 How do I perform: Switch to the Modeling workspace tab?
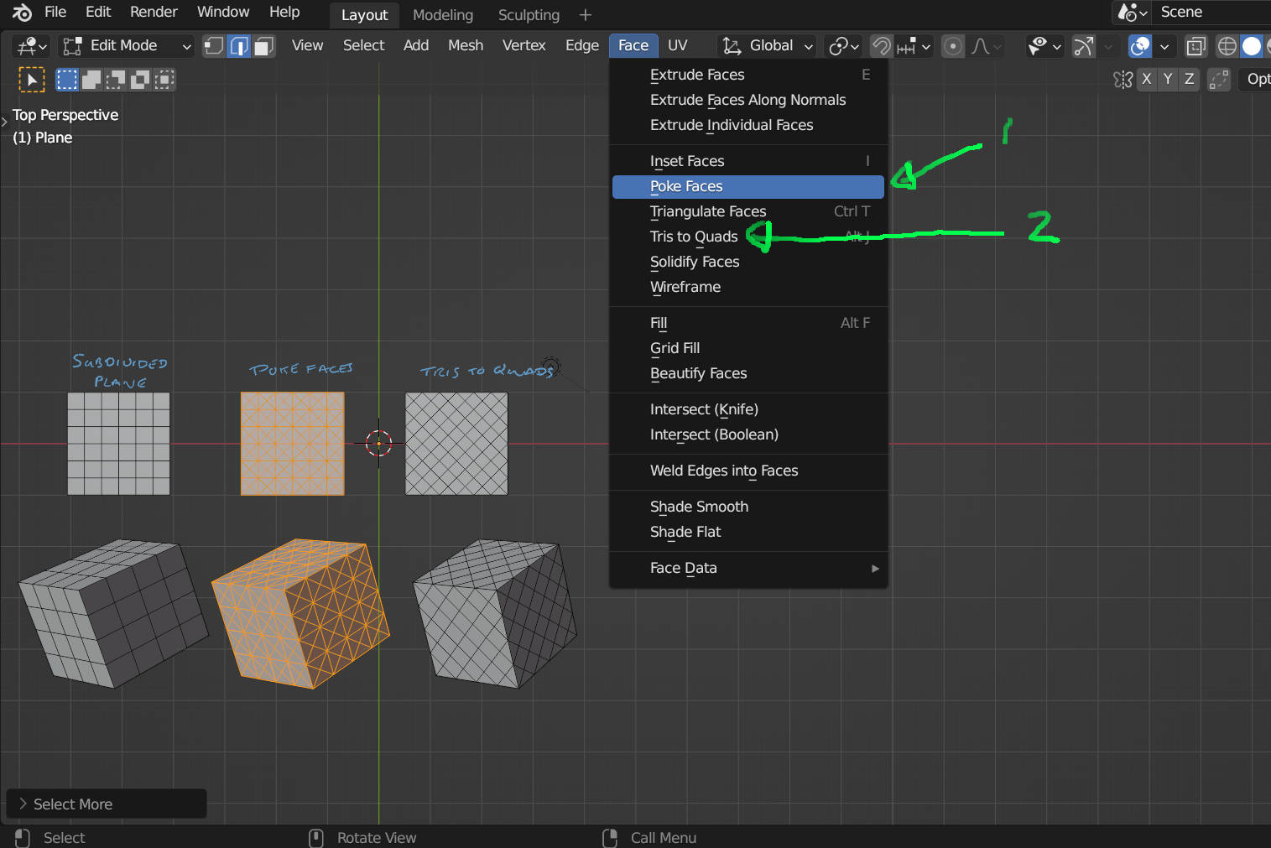point(443,15)
